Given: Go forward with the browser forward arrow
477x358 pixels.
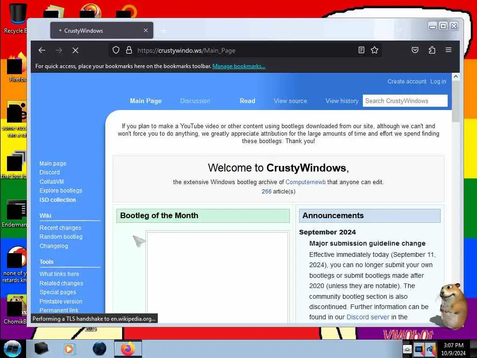Looking at the screenshot, I should [x=59, y=50].
